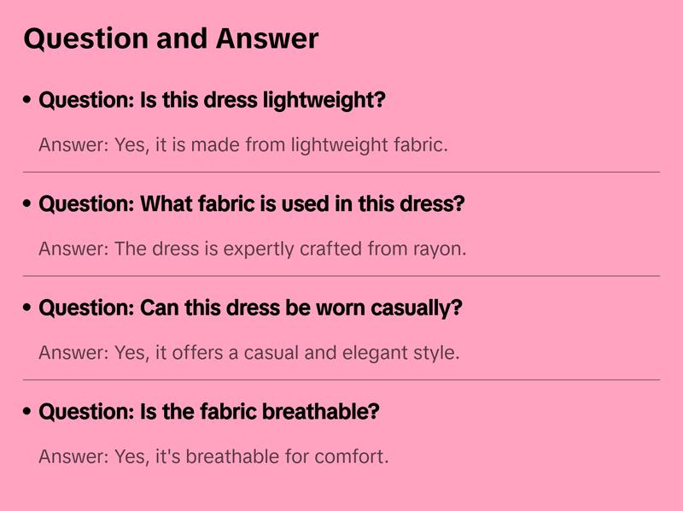Click bullet before the lightweight question
The image size is (683, 511).
[x=28, y=101]
